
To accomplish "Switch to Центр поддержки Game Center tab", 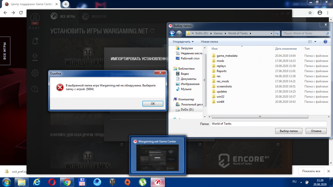I will (x=31, y=4).
